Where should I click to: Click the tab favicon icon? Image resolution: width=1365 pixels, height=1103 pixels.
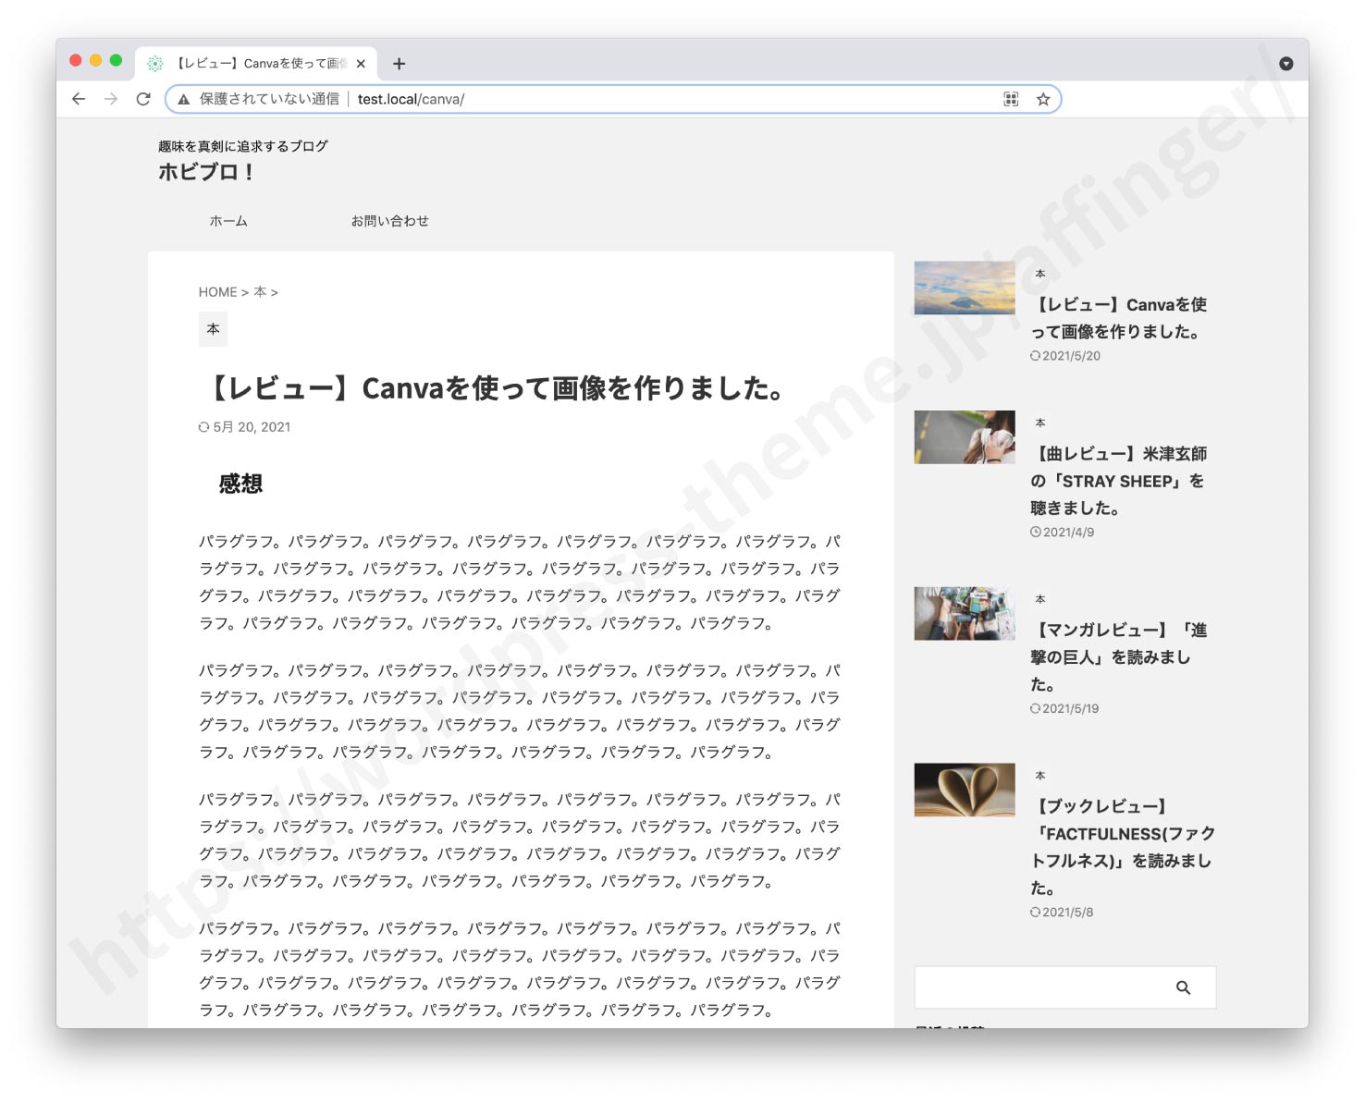coord(155,64)
